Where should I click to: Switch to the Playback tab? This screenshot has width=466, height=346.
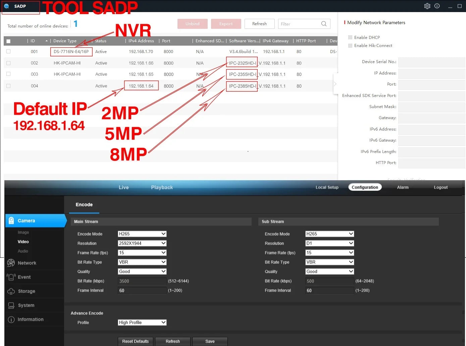click(x=162, y=187)
